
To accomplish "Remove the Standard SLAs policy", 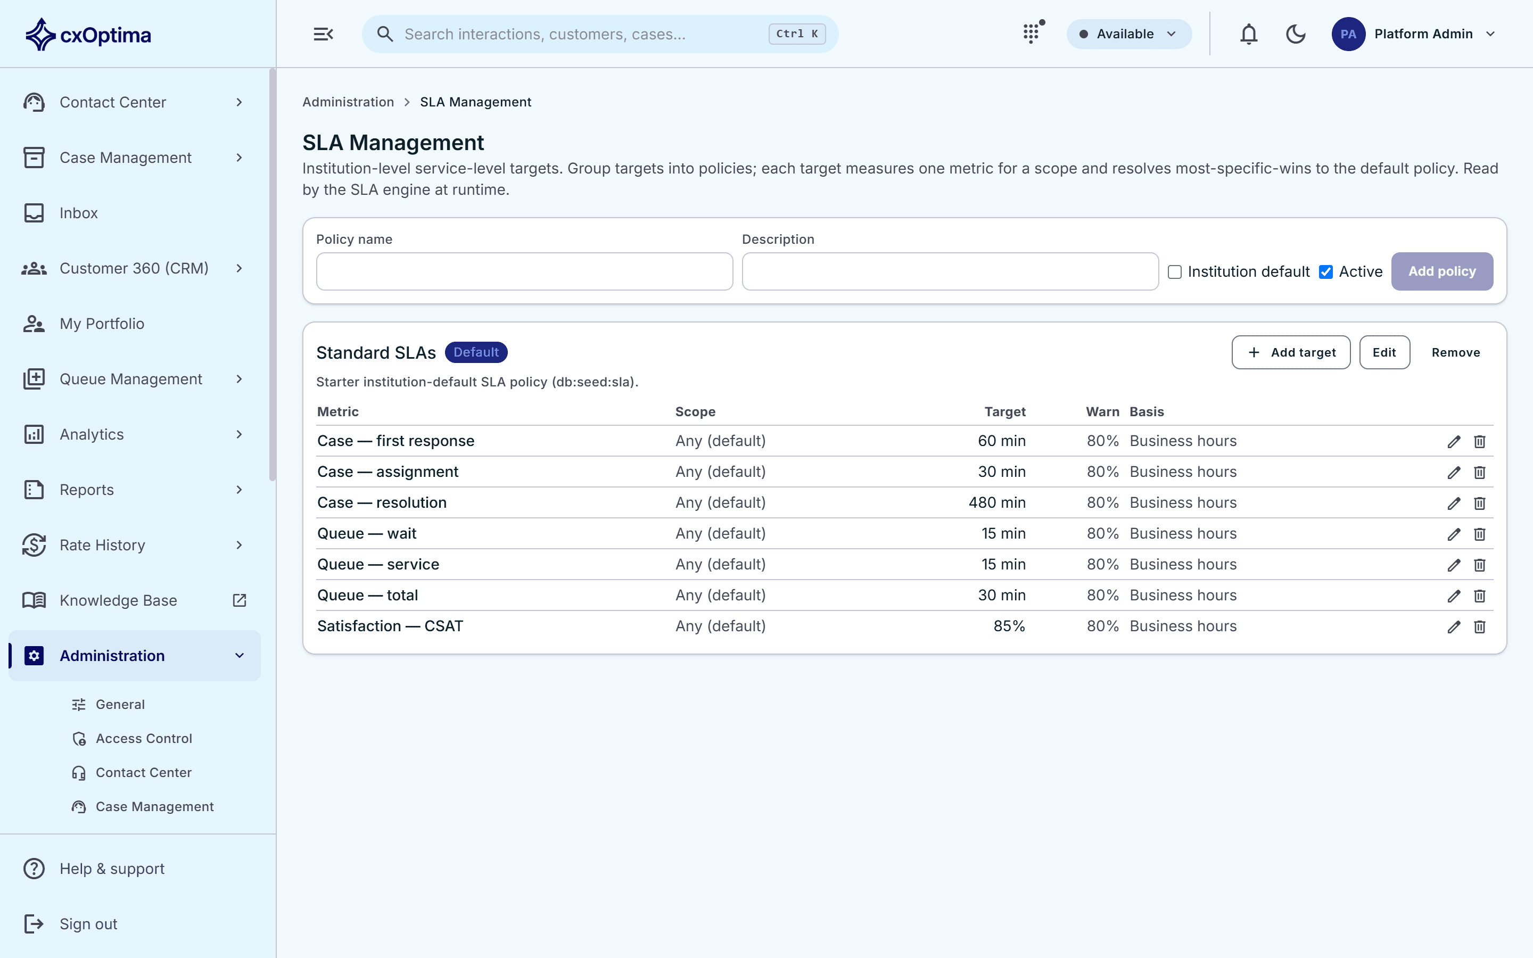I will pos(1455,352).
